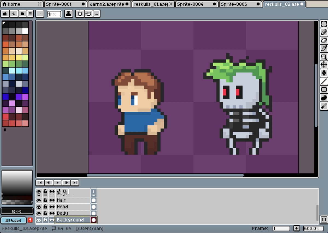
Task: Go to next frame
Action: pyautogui.click(x=66, y=182)
